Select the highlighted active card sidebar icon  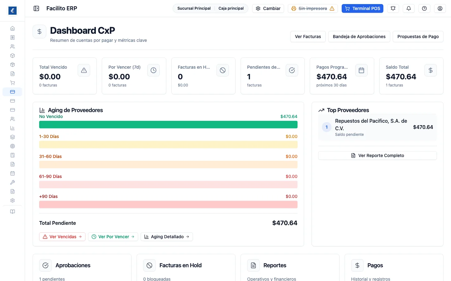13,92
